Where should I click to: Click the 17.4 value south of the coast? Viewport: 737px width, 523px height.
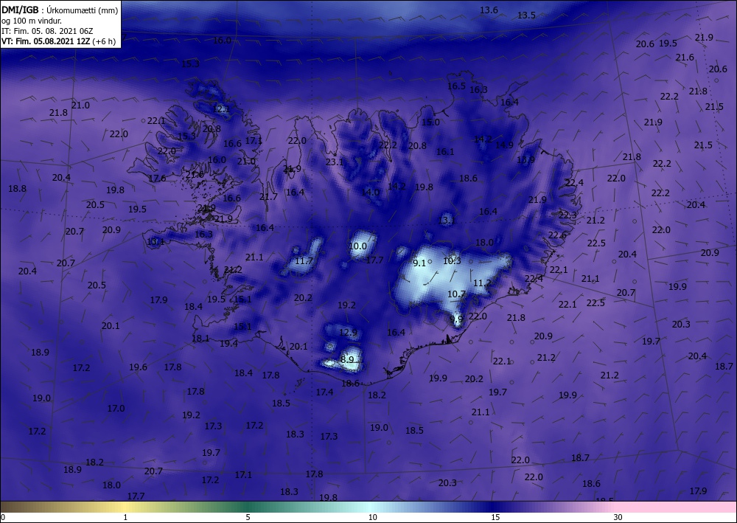(x=325, y=392)
